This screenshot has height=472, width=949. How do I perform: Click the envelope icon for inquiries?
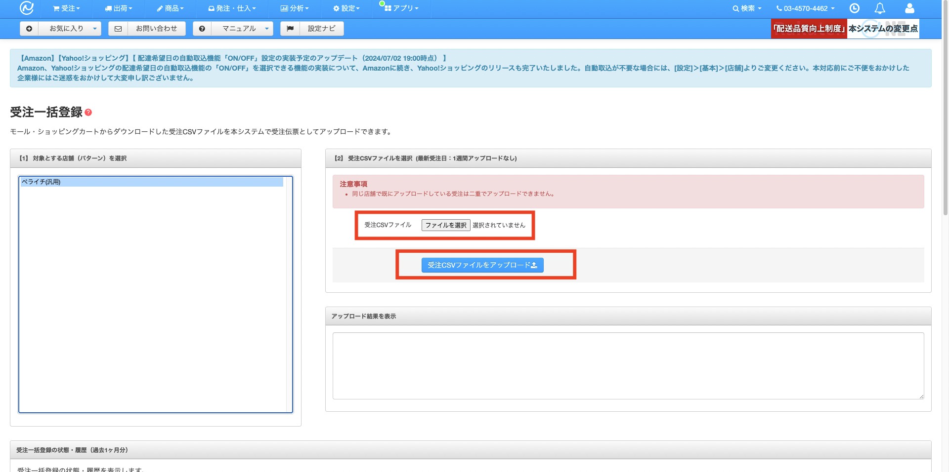(118, 29)
